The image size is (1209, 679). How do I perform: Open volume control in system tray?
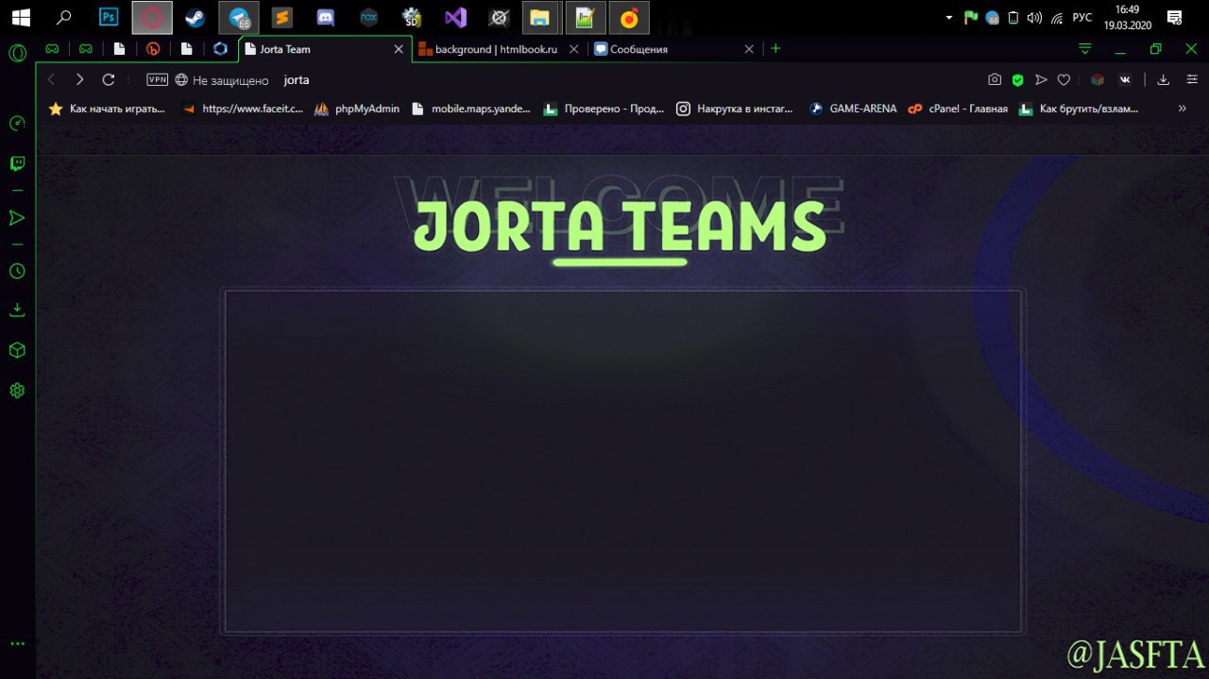[x=1034, y=17]
